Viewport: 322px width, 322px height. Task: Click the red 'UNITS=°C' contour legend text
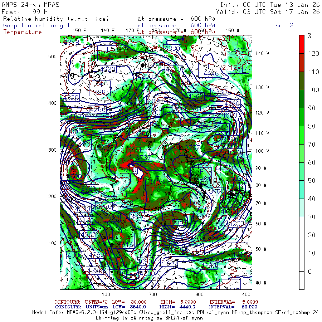97,302
